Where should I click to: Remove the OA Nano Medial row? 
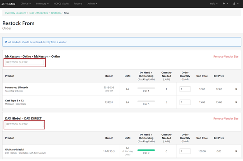[236, 151]
